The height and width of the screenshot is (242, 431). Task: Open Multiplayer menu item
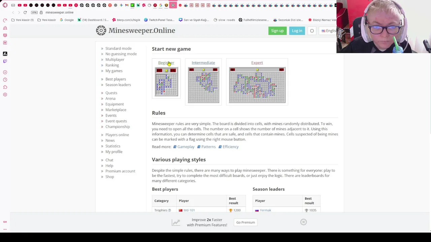(x=115, y=59)
